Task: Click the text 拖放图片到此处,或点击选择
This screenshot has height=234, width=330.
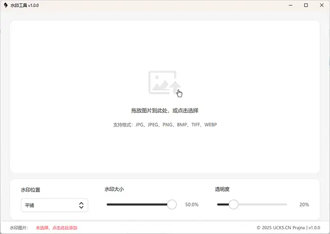Action: pyautogui.click(x=165, y=110)
